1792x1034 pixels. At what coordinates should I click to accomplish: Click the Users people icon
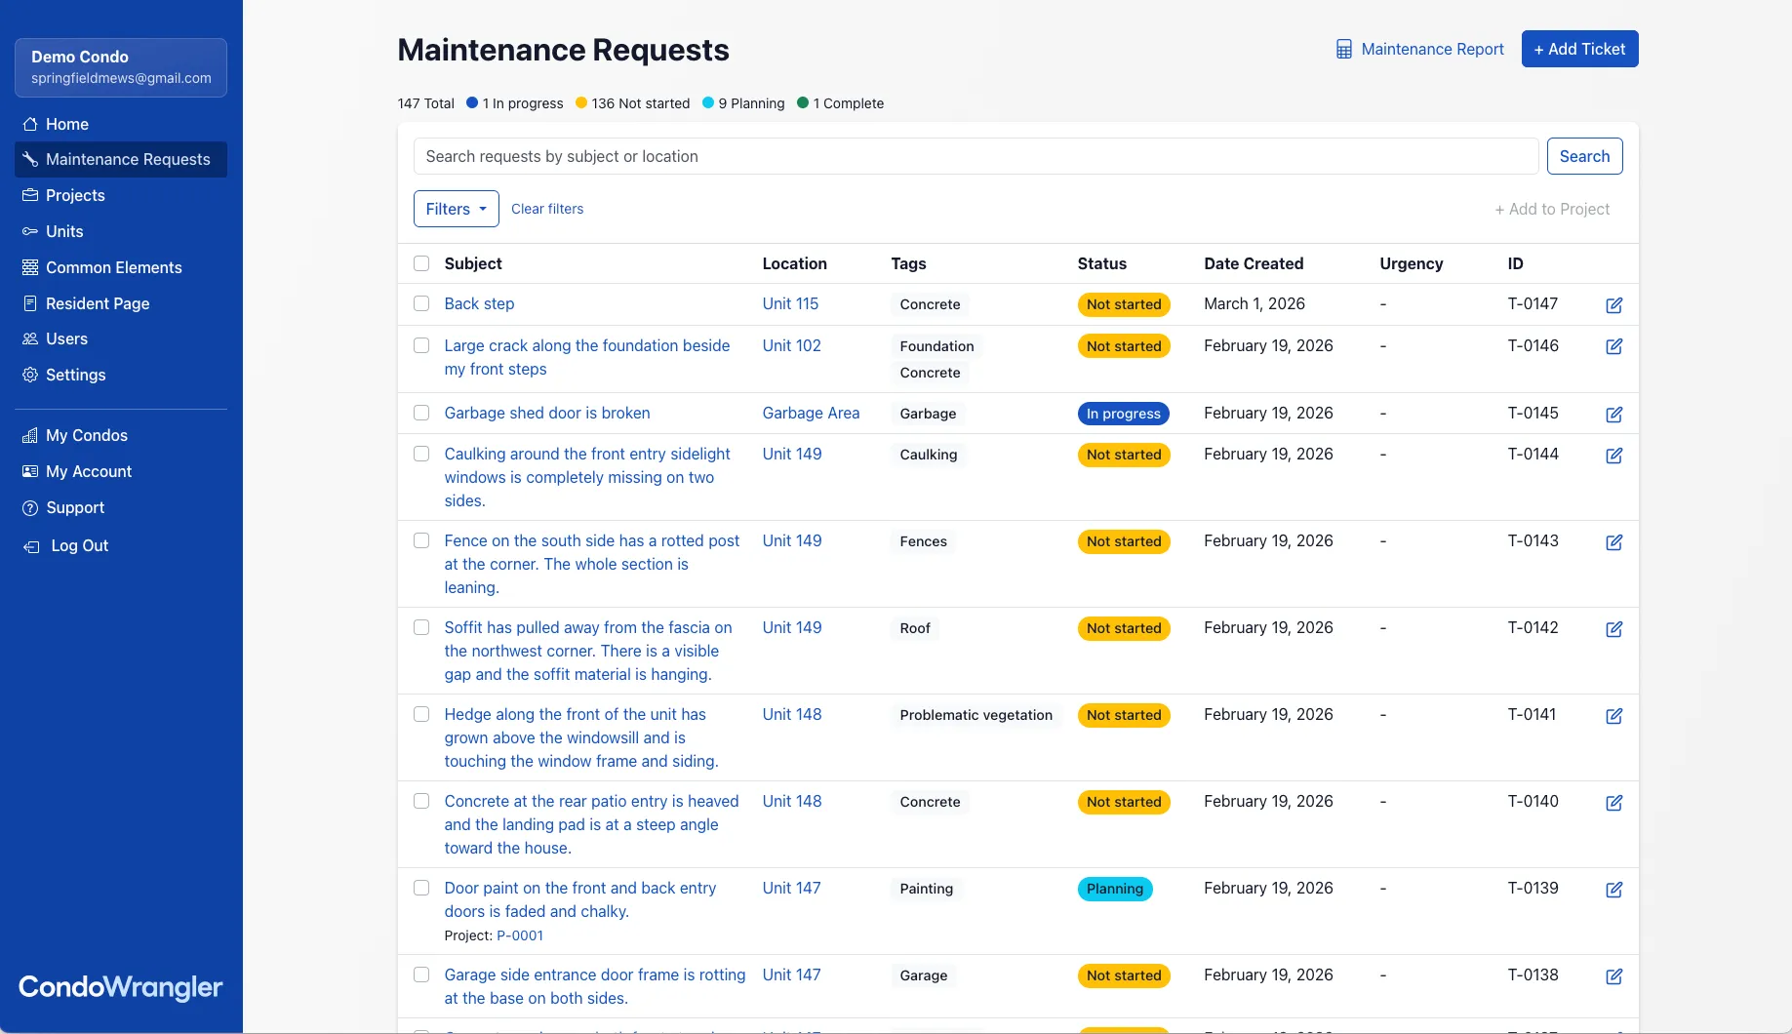pos(30,338)
